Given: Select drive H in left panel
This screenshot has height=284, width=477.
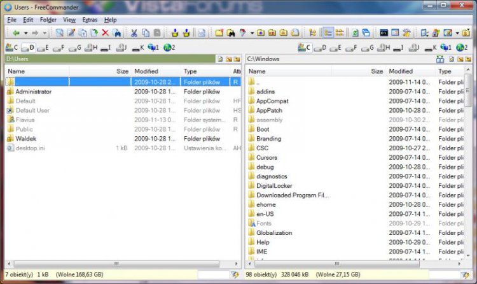Looking at the screenshot, I should [x=91, y=48].
